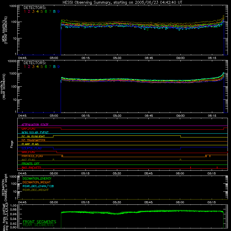Click detector 1 in front segments legend

(x=25, y=12)
